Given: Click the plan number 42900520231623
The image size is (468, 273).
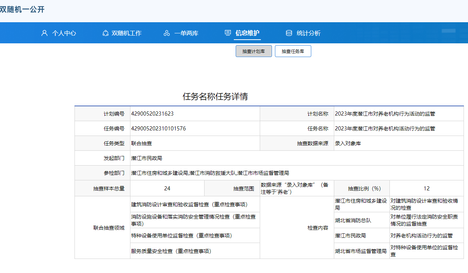Looking at the screenshot, I should click(152, 114).
